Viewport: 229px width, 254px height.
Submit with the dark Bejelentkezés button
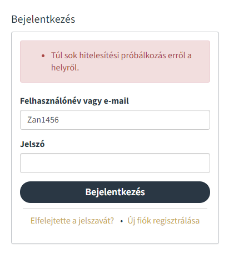(x=115, y=192)
